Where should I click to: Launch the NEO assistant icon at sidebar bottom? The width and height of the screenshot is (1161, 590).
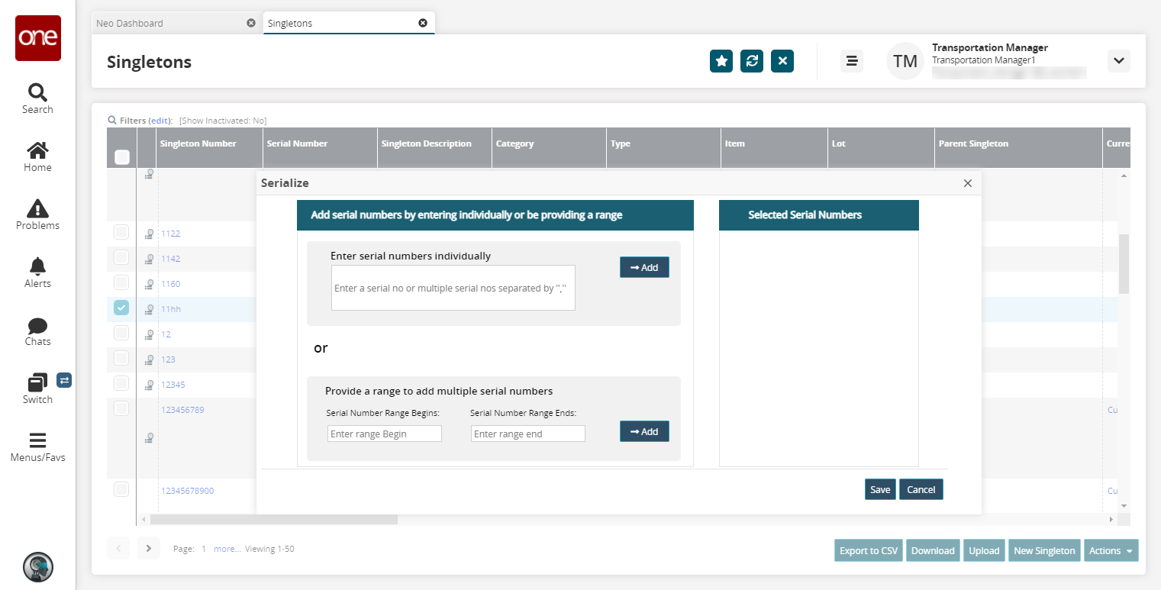38,566
